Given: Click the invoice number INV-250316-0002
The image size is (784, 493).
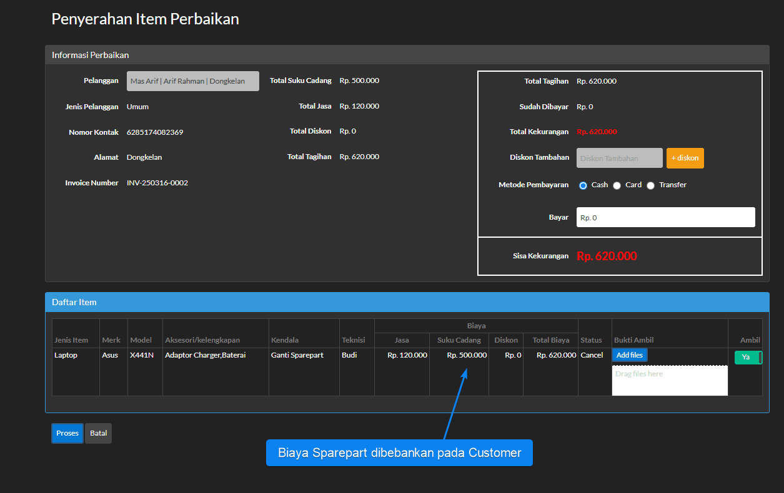Looking at the screenshot, I should pyautogui.click(x=157, y=183).
